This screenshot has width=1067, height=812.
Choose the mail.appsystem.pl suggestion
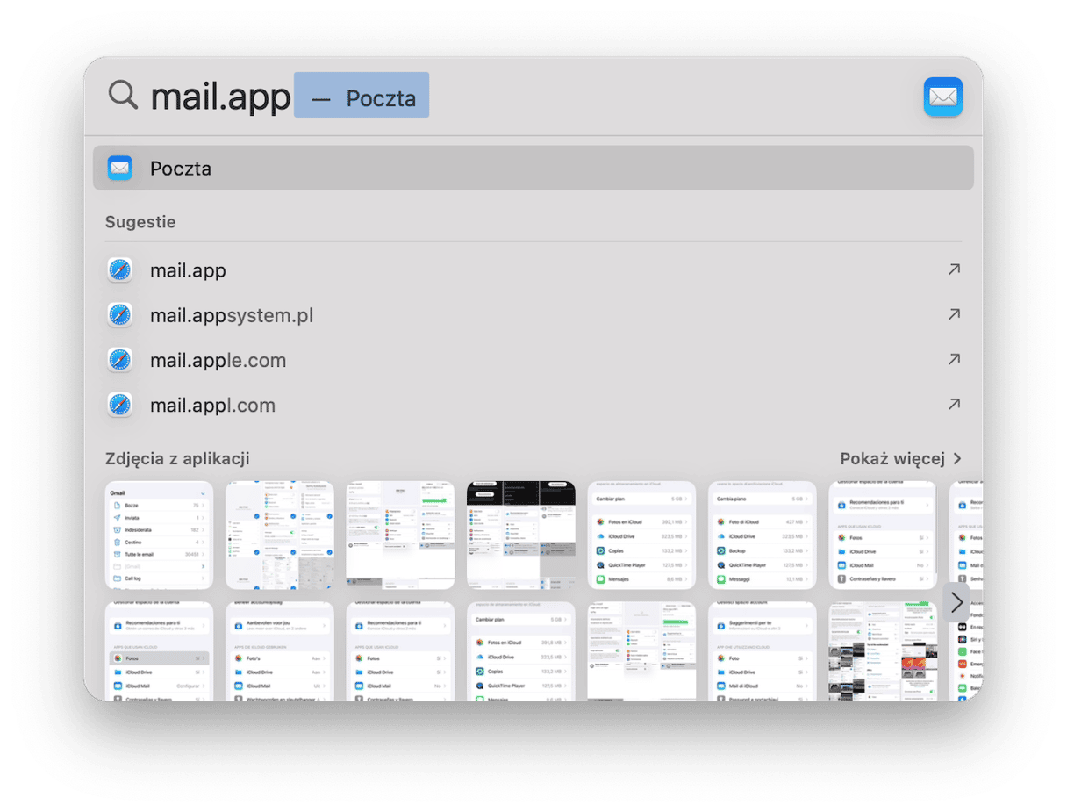click(x=533, y=315)
